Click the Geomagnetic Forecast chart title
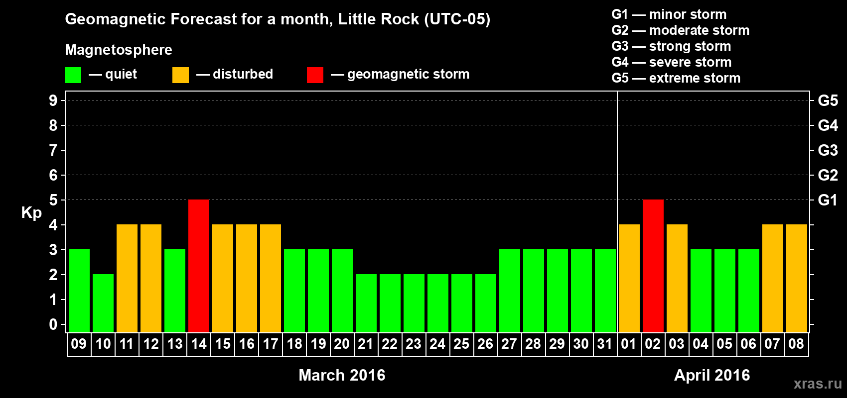This screenshot has height=398, width=847. (278, 19)
